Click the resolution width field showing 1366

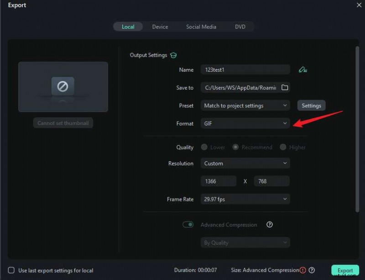coord(218,181)
